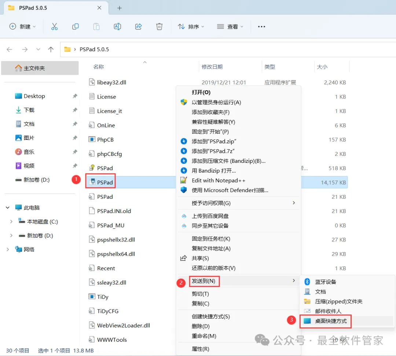Viewport: 396px width, 356px height.
Task: Click 打开(O) in context menu
Action: click(x=201, y=92)
